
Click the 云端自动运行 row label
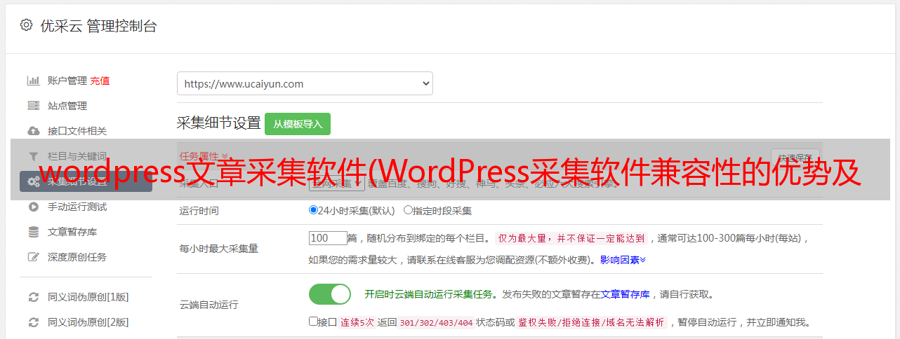click(209, 305)
